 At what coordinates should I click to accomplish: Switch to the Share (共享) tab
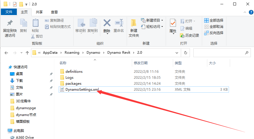39,12
